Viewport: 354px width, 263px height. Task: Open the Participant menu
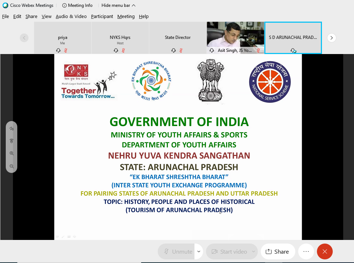point(102,17)
